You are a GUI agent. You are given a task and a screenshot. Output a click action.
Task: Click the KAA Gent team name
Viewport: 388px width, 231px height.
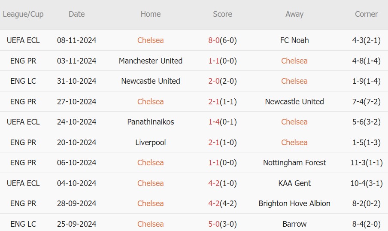point(294,183)
